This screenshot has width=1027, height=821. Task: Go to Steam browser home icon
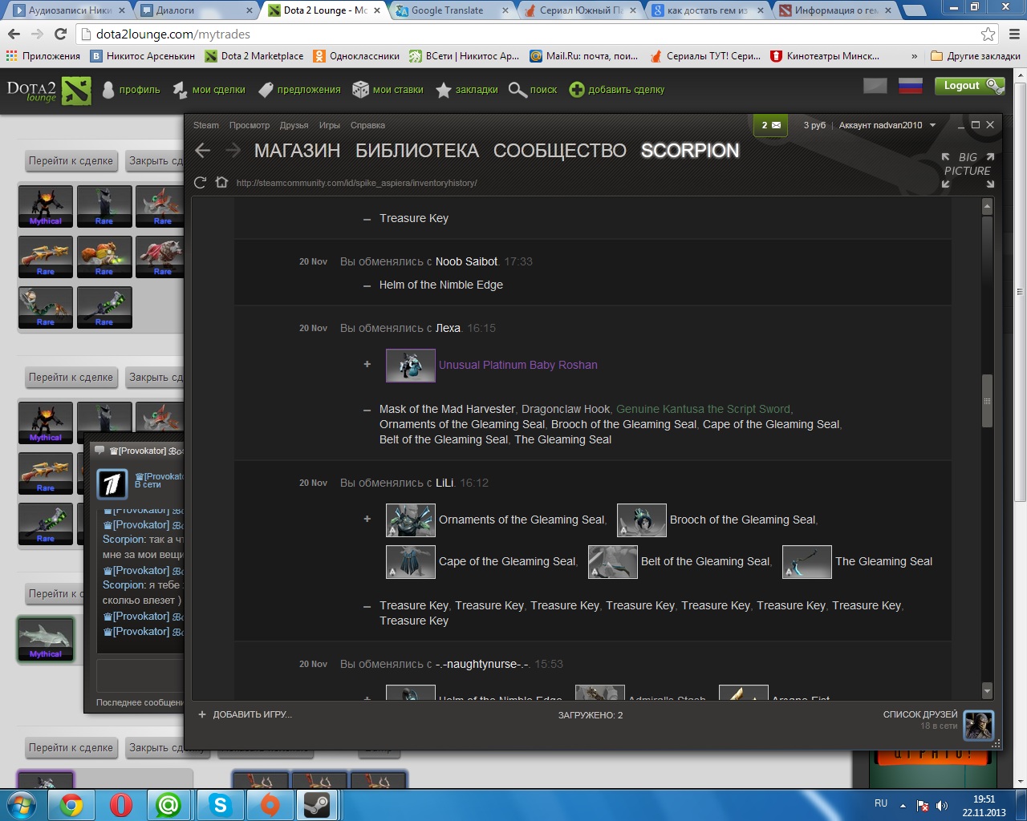pyautogui.click(x=222, y=183)
